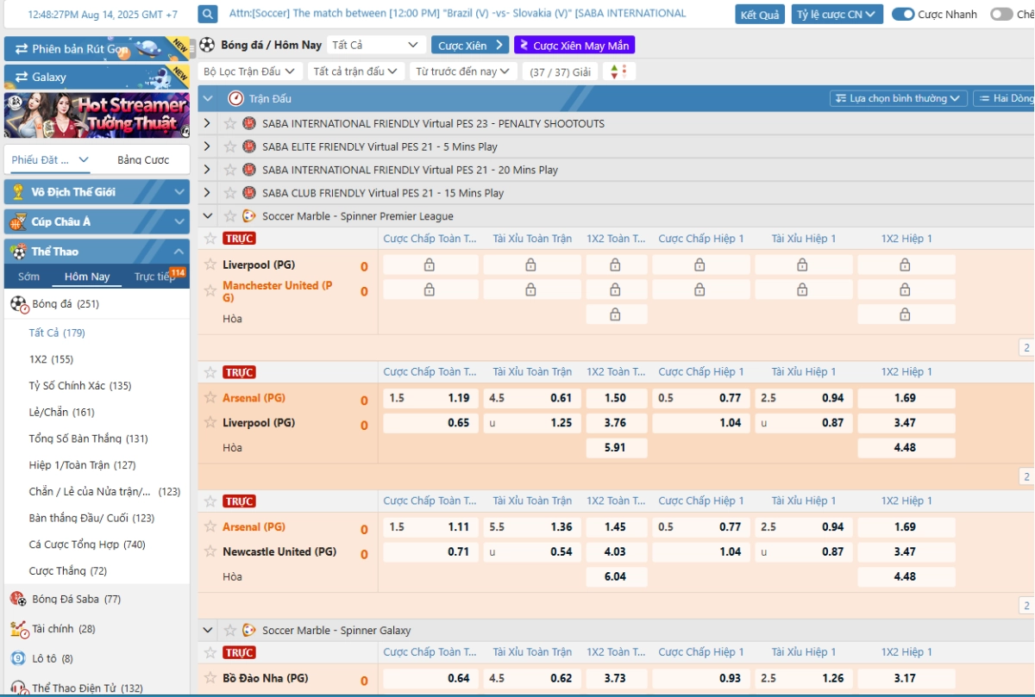Click the Tài chính sidebar icon
This screenshot has width=1035, height=697.
click(18, 629)
